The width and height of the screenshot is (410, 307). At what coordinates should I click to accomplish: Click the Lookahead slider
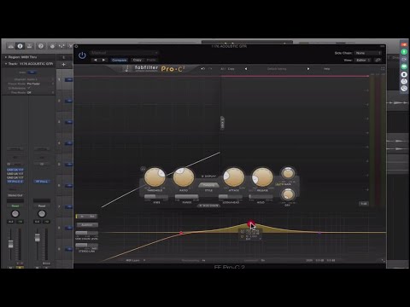pyautogui.click(x=230, y=197)
